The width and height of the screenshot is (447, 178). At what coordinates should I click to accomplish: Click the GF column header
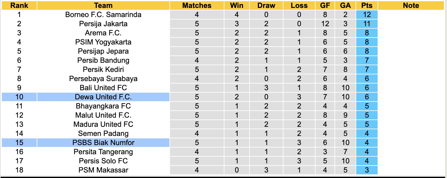(x=325, y=5)
